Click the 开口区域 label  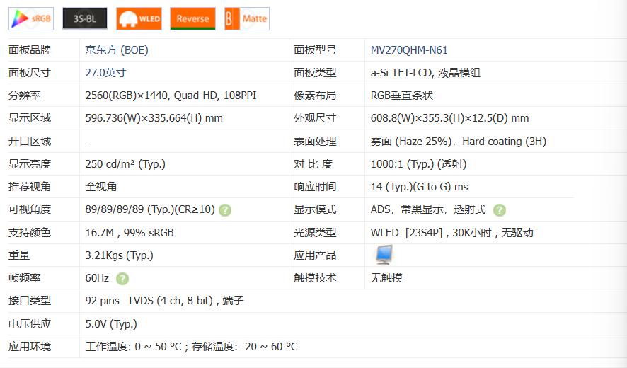[30, 142]
